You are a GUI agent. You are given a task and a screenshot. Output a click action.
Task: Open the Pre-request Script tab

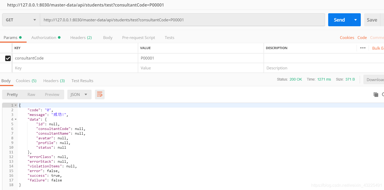pos(139,37)
